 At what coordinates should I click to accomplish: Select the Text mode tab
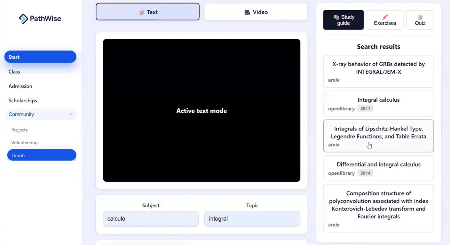click(147, 12)
